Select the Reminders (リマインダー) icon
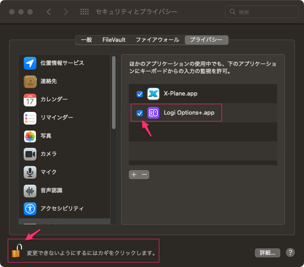 point(30,118)
